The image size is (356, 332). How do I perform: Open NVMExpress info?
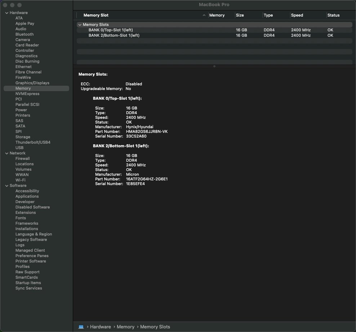(27, 94)
